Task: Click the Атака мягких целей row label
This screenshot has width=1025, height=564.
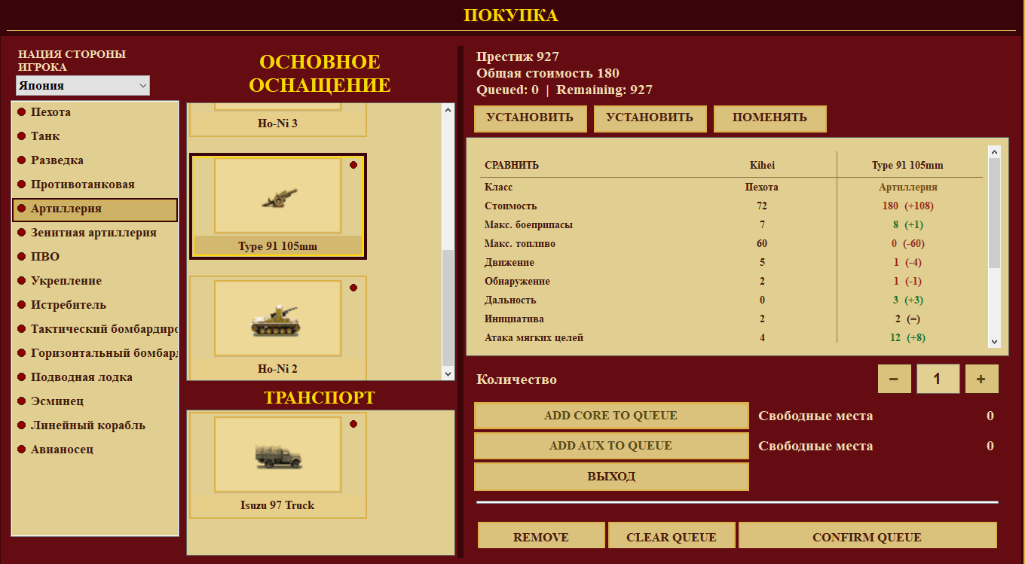Action: tap(534, 337)
